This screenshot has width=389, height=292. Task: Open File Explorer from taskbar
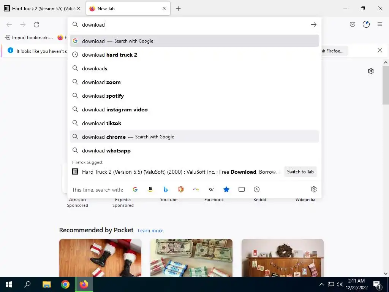(x=46, y=284)
